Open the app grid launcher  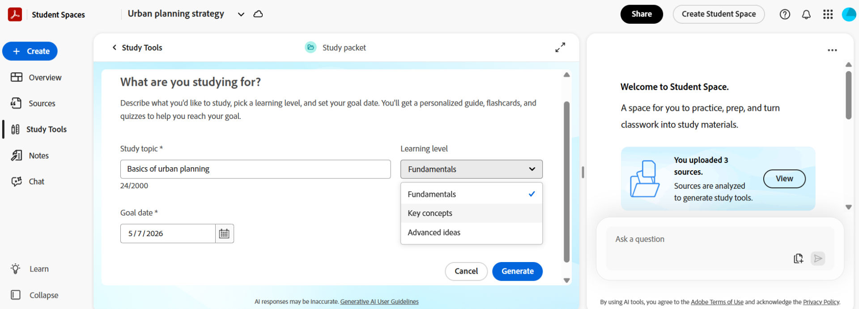pyautogui.click(x=828, y=14)
